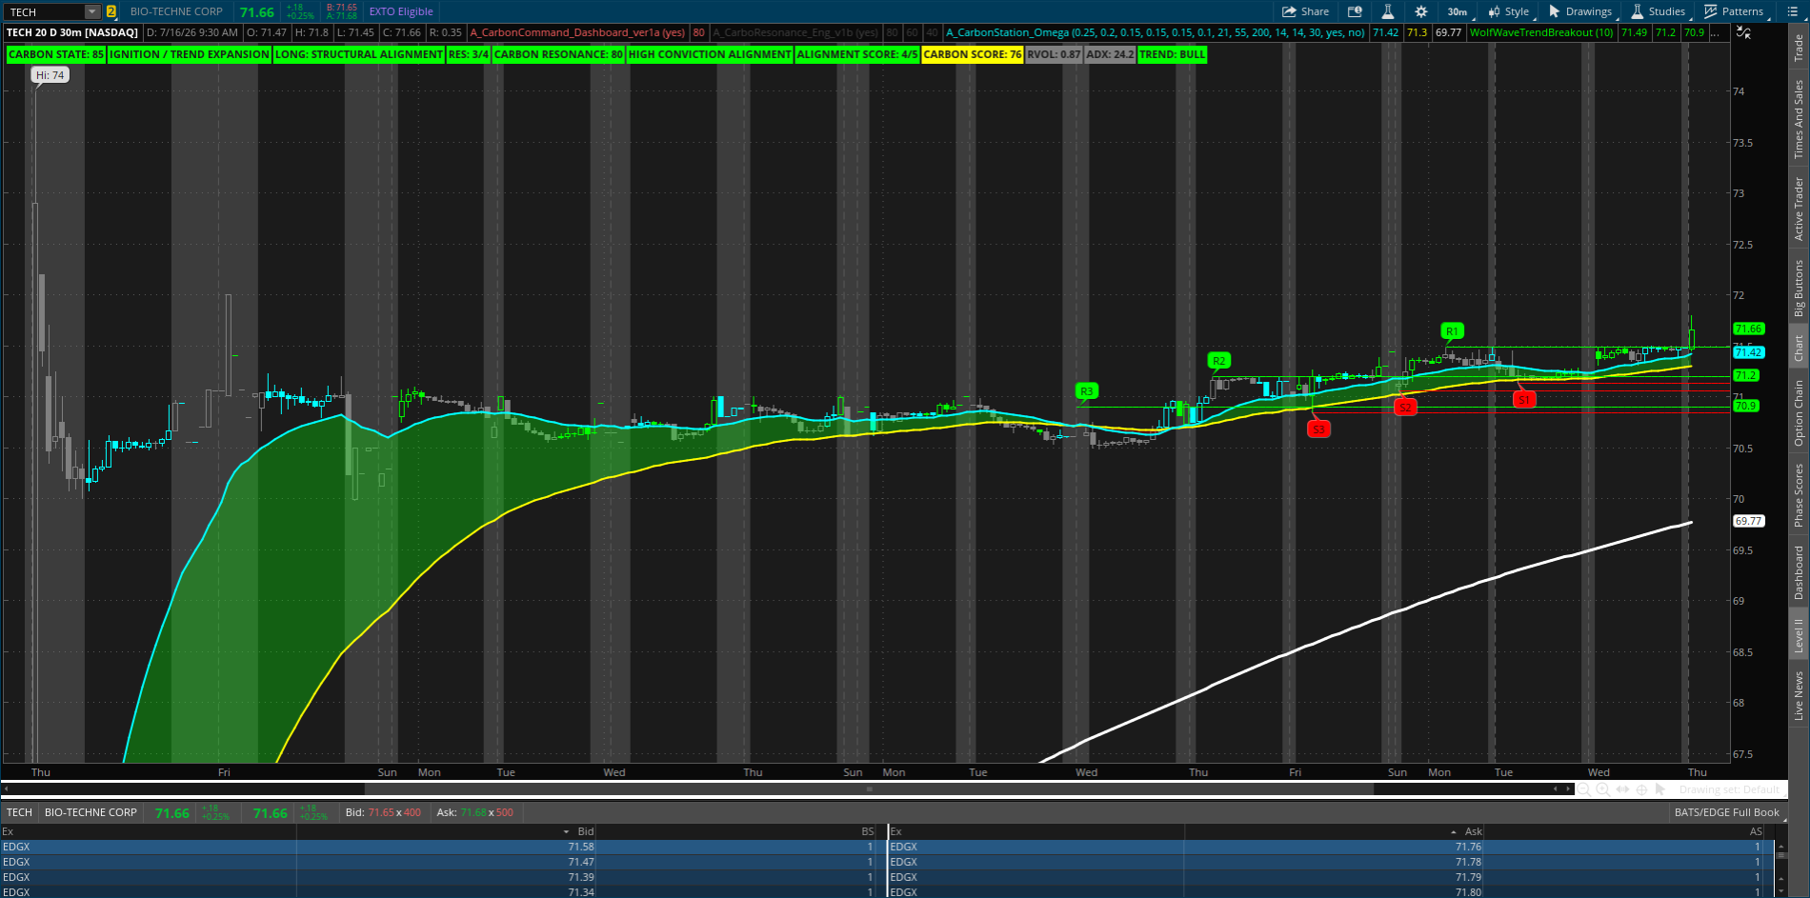Image resolution: width=1810 pixels, height=898 pixels.
Task: Click the S1 support marker
Action: (1524, 400)
